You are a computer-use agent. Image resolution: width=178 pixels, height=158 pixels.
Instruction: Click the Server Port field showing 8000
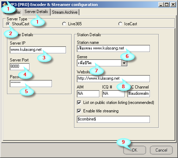[x=20, y=67]
